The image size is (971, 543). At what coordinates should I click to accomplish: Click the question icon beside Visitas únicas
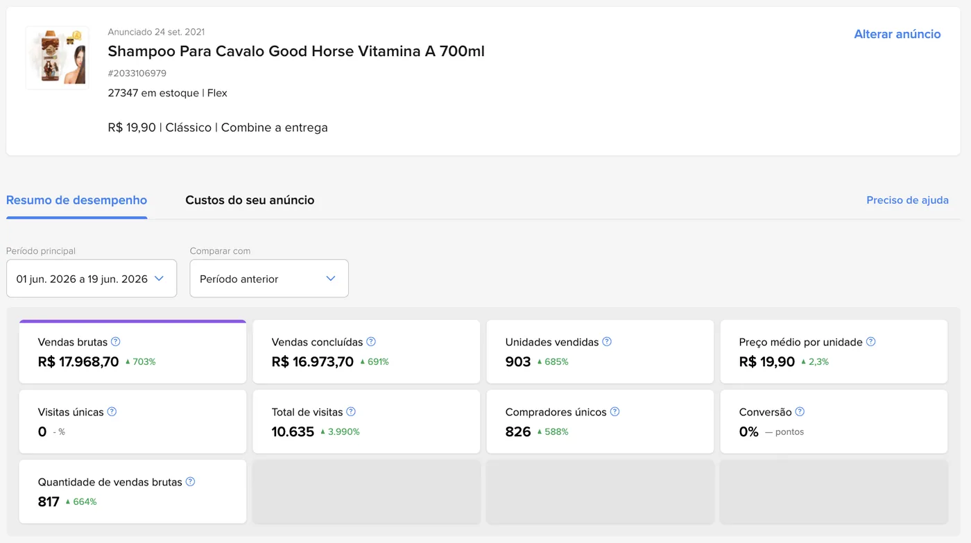point(112,411)
